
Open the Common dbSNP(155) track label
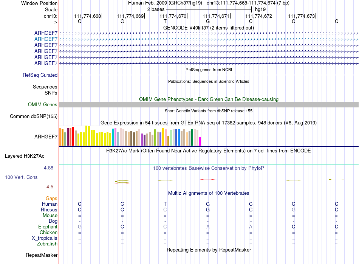pyautogui.click(x=34, y=116)
